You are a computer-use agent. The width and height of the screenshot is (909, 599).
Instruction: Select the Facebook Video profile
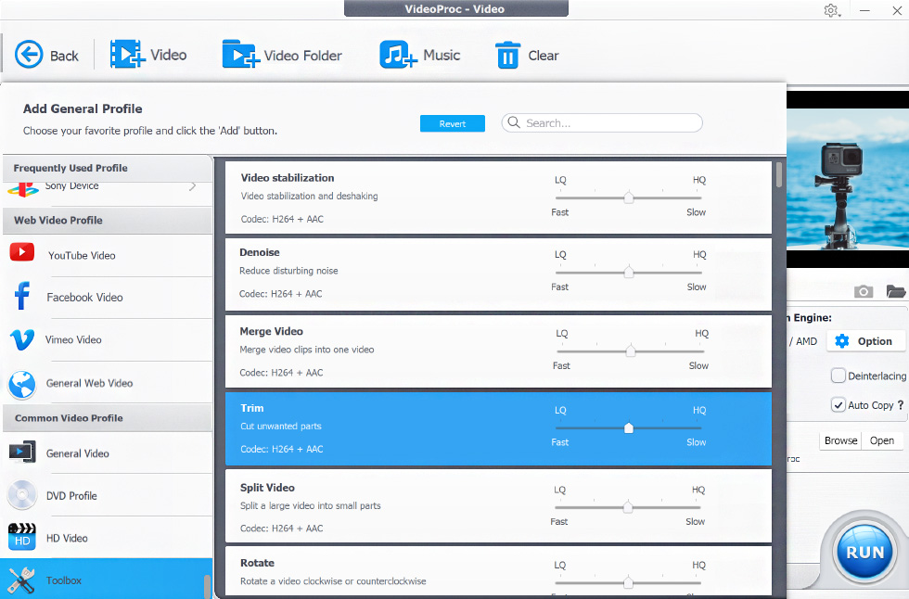coord(84,297)
